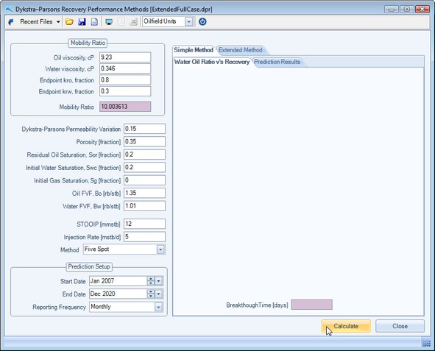Click the new document page icon
The height and width of the screenshot is (351, 435).
pos(95,21)
